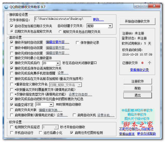Open 查看QQ版本 link

pyautogui.click(x=127, y=134)
